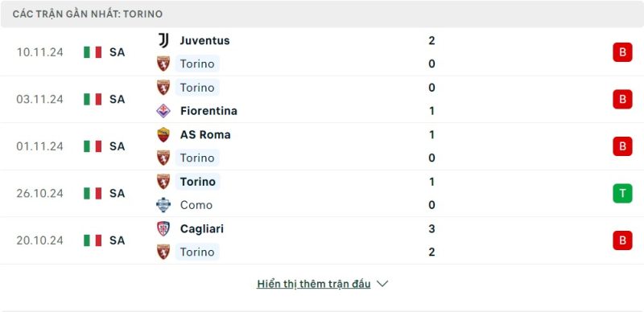Open the Como team name
The width and height of the screenshot is (644, 312).
[x=196, y=205]
